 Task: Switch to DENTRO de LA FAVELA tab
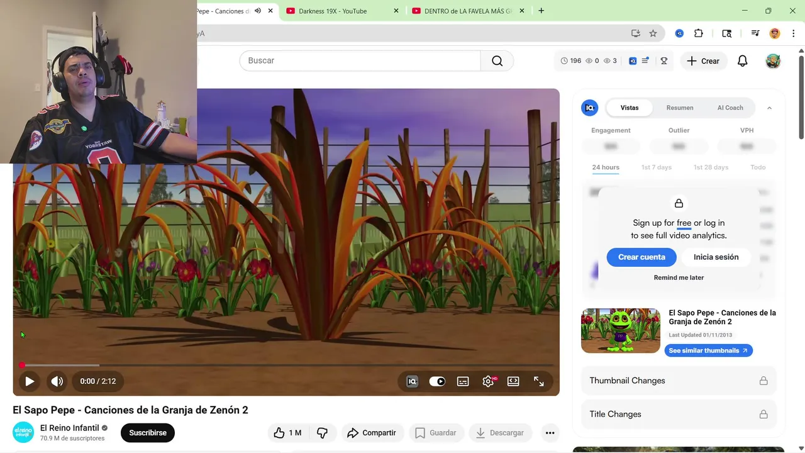(x=468, y=11)
